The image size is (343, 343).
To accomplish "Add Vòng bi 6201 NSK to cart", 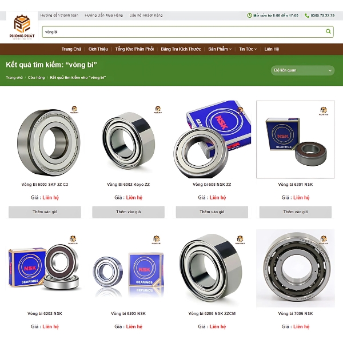I will click(x=296, y=212).
